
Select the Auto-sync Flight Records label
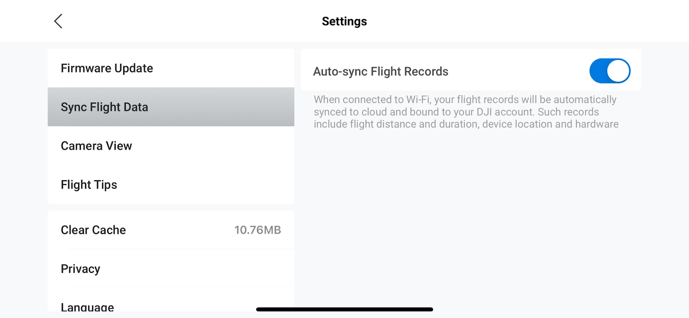(x=380, y=72)
